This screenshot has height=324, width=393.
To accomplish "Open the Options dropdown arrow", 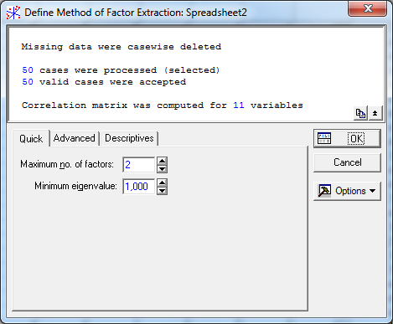I will pos(372,191).
